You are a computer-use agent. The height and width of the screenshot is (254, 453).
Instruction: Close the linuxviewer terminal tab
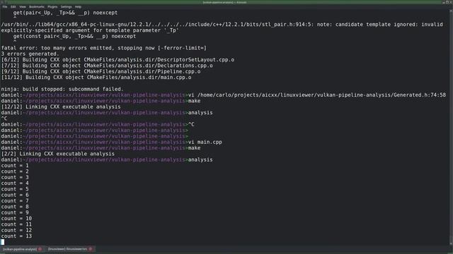[x=91, y=249]
